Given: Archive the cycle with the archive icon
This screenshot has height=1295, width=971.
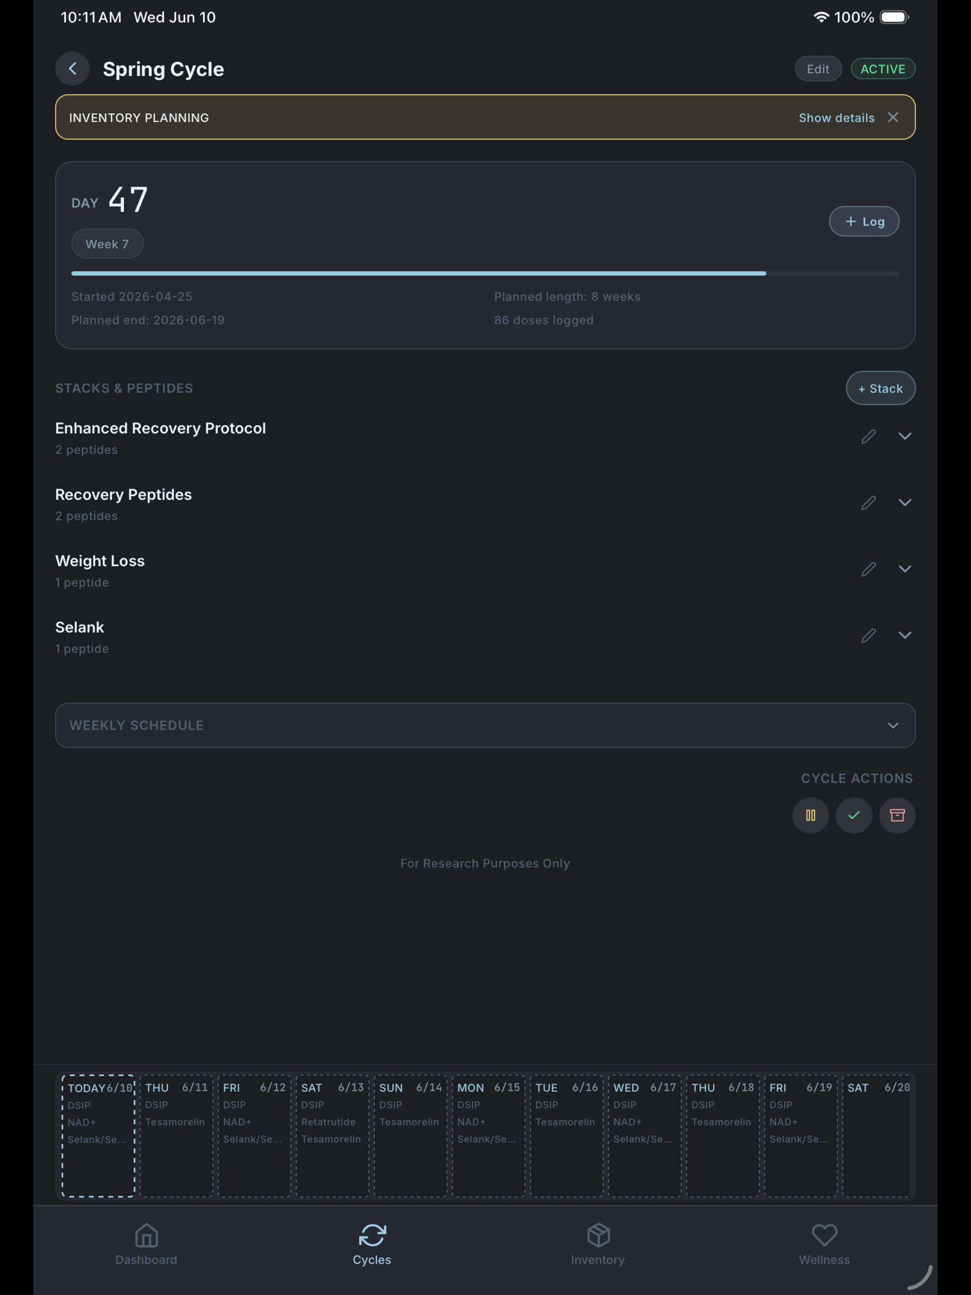Looking at the screenshot, I should pyautogui.click(x=897, y=815).
